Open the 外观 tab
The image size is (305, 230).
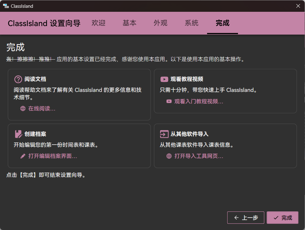(x=160, y=23)
